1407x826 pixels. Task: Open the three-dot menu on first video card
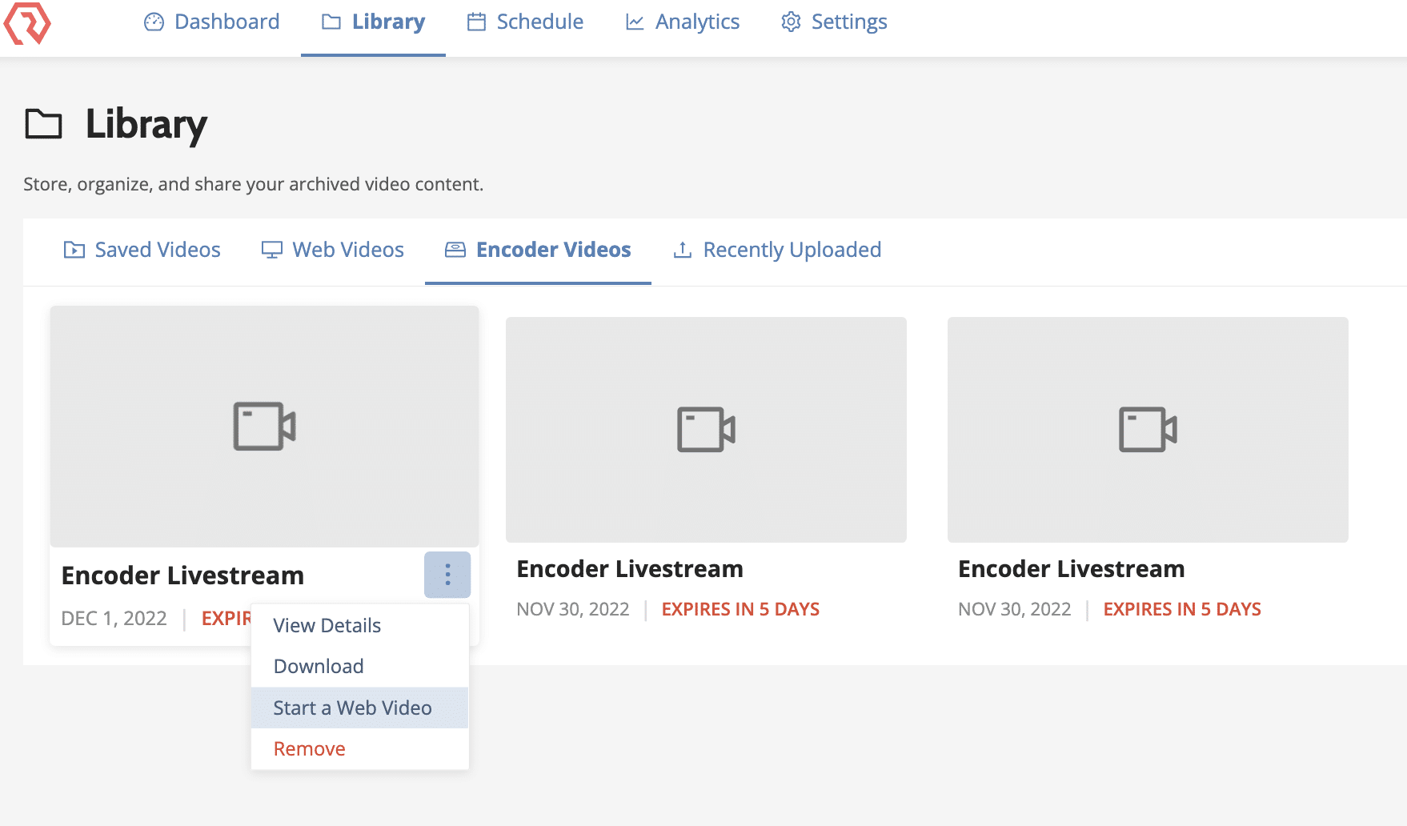click(447, 575)
